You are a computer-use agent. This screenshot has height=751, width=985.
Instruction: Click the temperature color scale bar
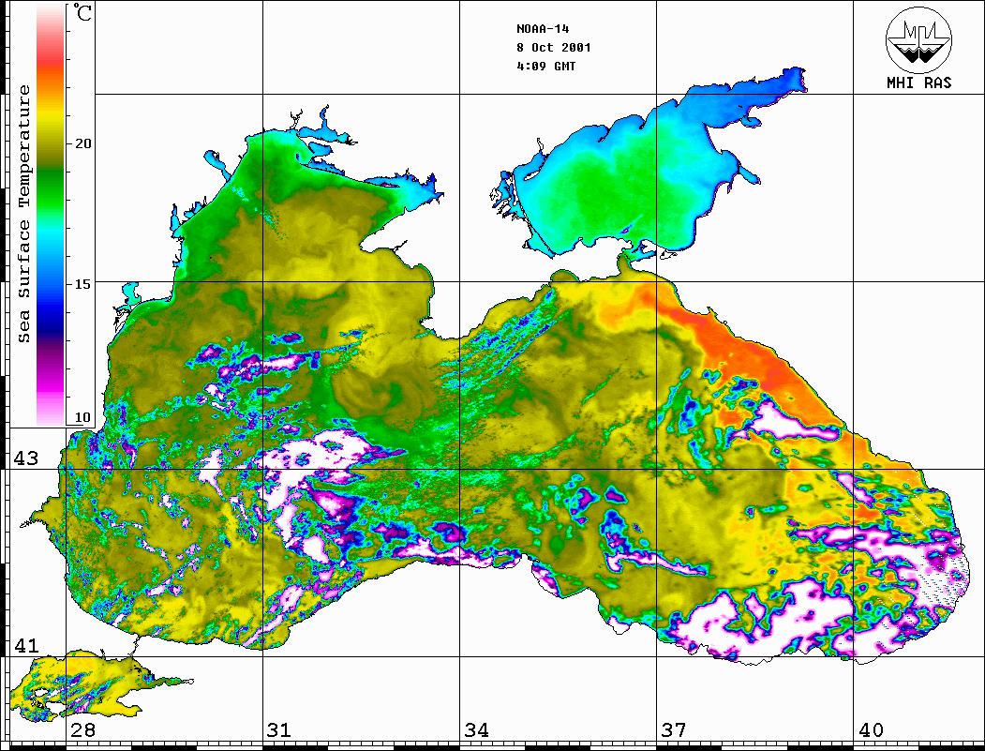click(x=51, y=215)
